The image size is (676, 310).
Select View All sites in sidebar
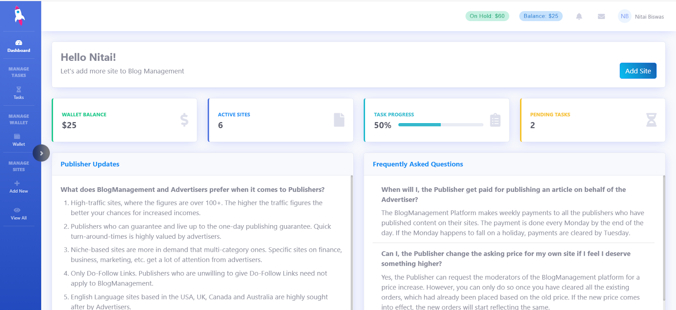tap(19, 214)
